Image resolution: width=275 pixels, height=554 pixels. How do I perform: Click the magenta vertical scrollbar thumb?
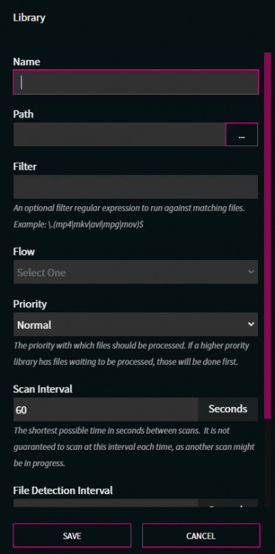pos(267,235)
